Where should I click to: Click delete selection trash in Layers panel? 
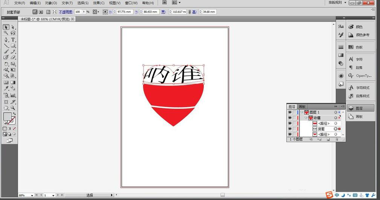click(x=337, y=139)
